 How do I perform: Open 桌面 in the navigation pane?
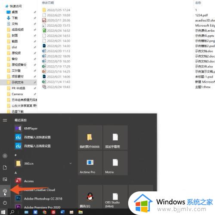pos(15,12)
